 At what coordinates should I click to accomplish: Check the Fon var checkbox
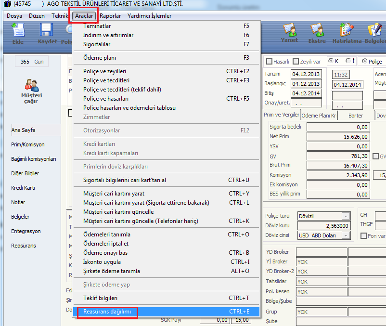click(363, 235)
